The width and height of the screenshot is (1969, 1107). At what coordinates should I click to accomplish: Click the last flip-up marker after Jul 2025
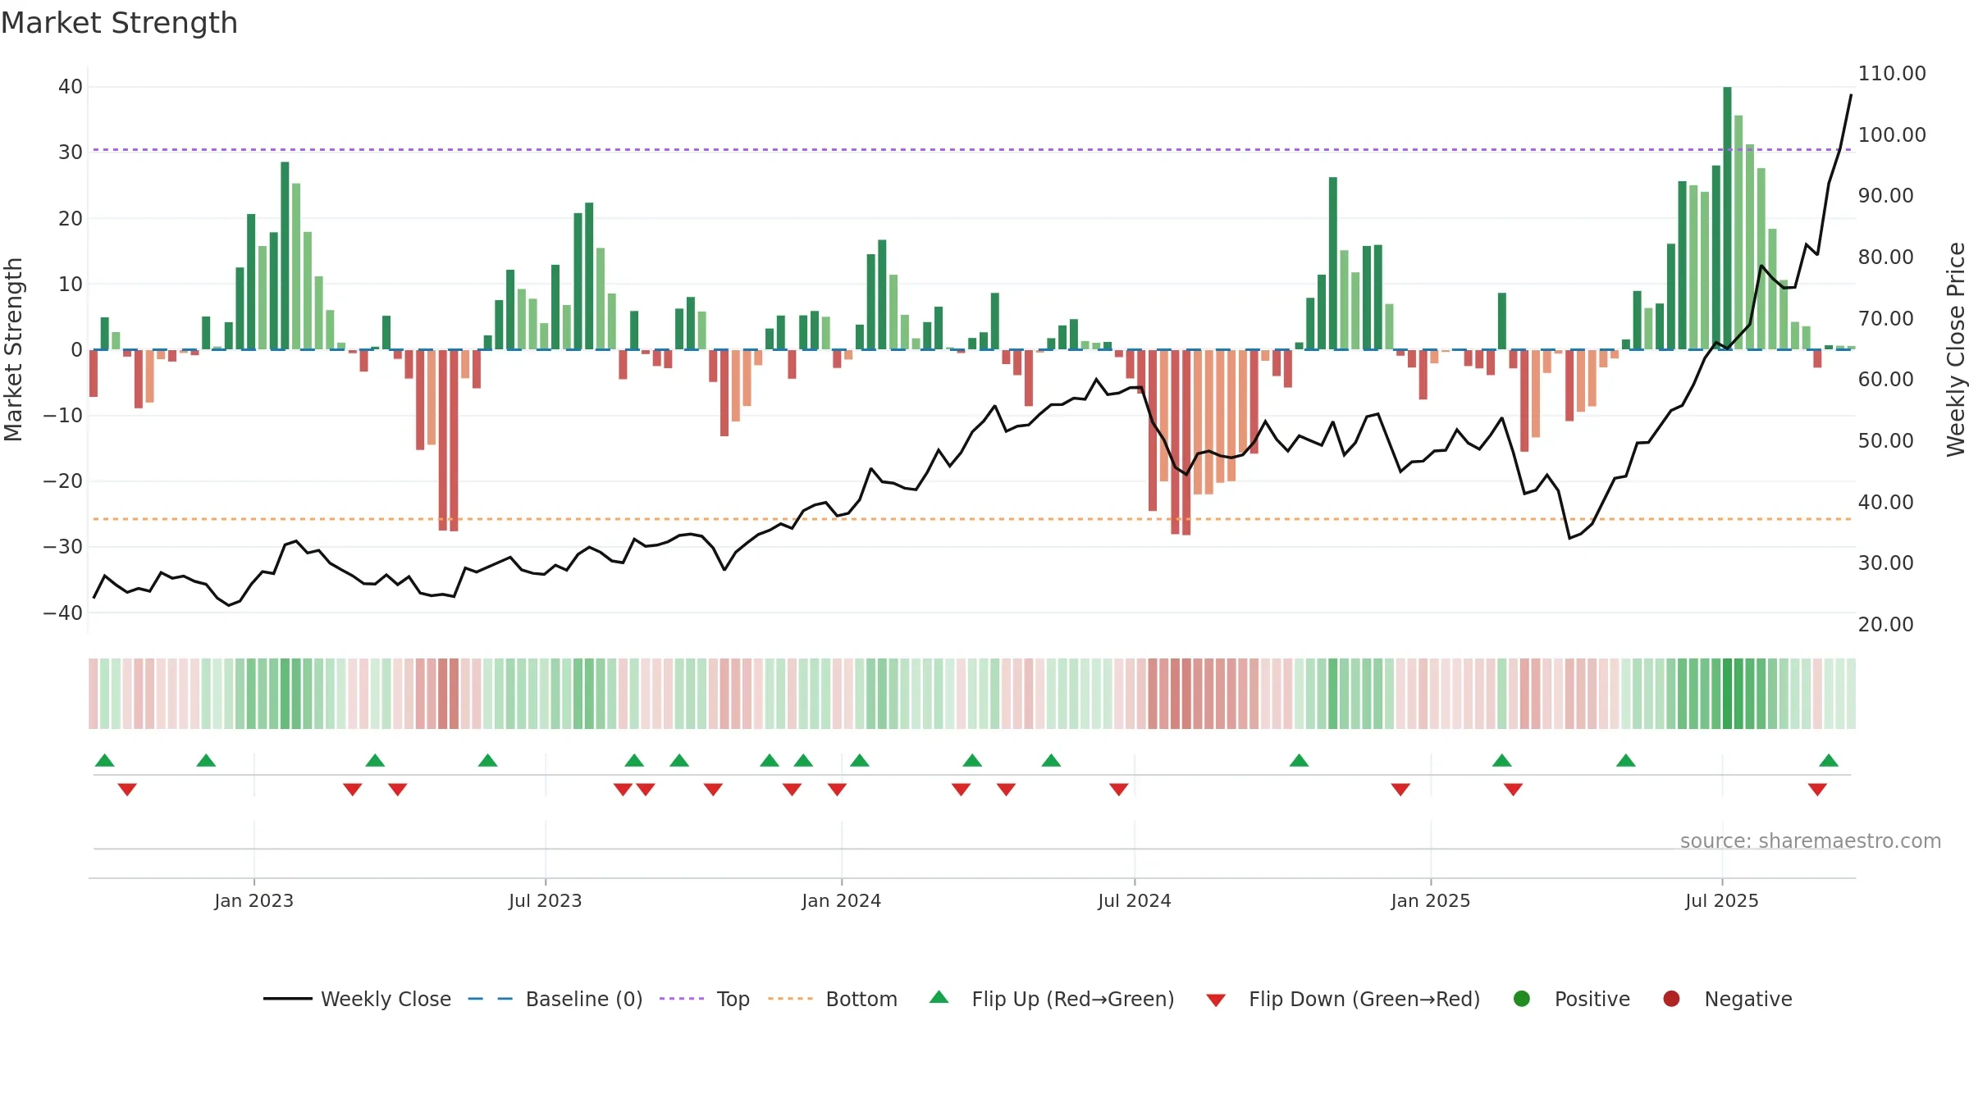pyautogui.click(x=1829, y=760)
